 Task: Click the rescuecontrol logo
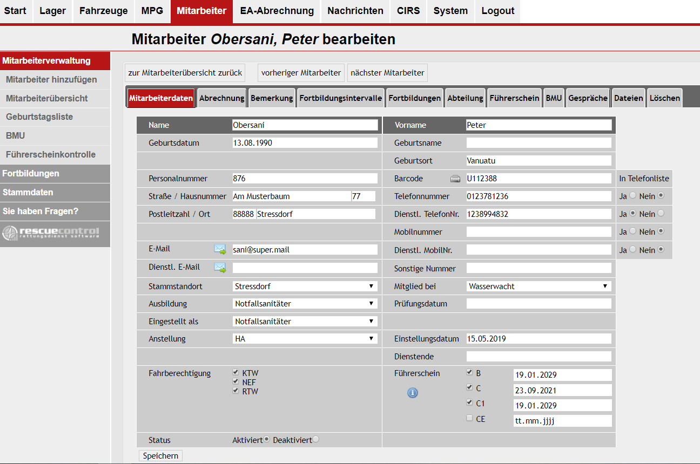coord(51,233)
